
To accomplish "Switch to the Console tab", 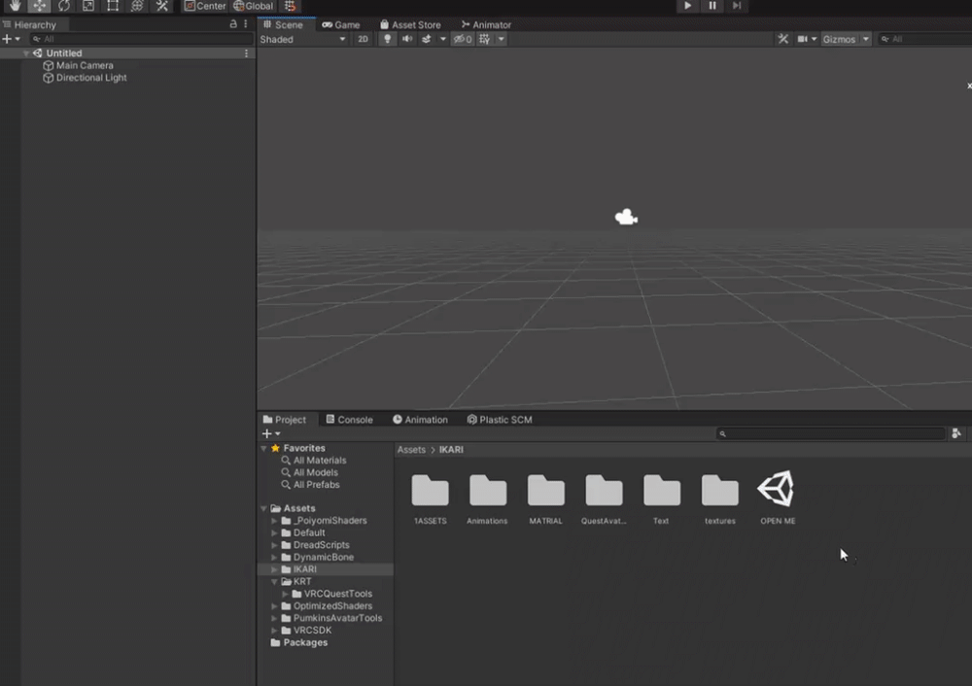I will tap(350, 420).
